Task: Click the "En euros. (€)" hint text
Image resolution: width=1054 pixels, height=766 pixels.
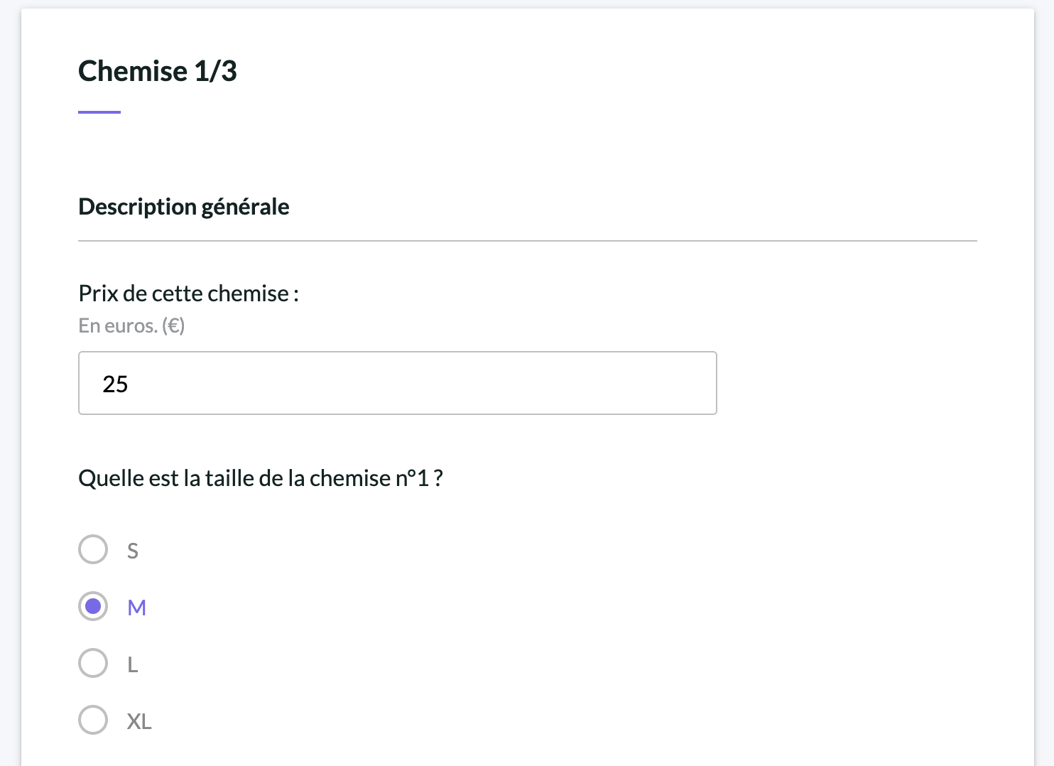Action: click(x=131, y=325)
